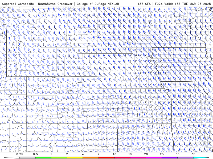Click the 'Supercell Composite' title text

pos(18,4)
